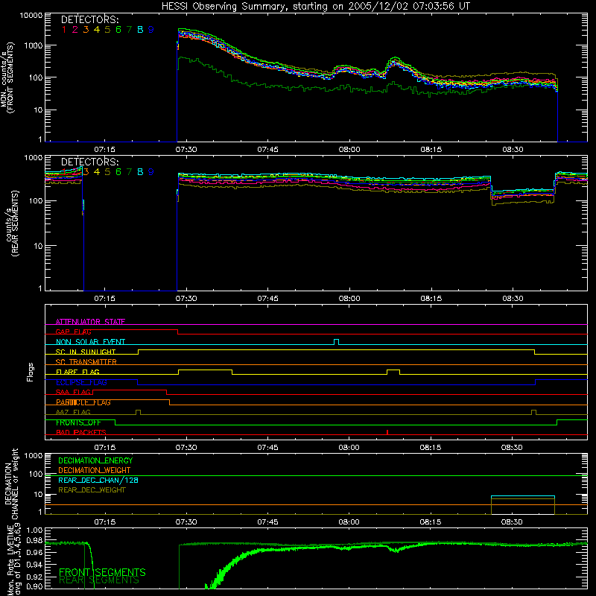Screen dimensions: 596x596
Task: Select 08:15 tick under Flags panel
Action: coord(431,448)
